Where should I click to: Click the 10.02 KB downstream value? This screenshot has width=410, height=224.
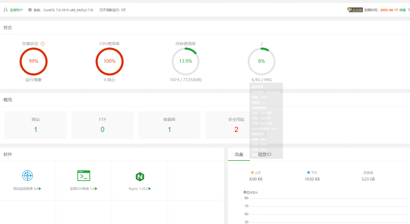tap(312, 179)
